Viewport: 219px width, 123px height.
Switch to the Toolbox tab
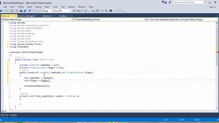point(63,16)
